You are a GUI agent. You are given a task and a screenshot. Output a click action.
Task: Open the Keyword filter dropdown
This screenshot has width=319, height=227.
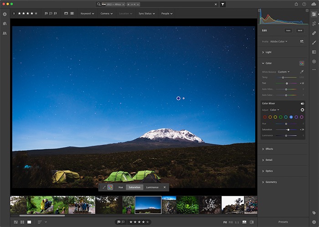click(x=87, y=14)
